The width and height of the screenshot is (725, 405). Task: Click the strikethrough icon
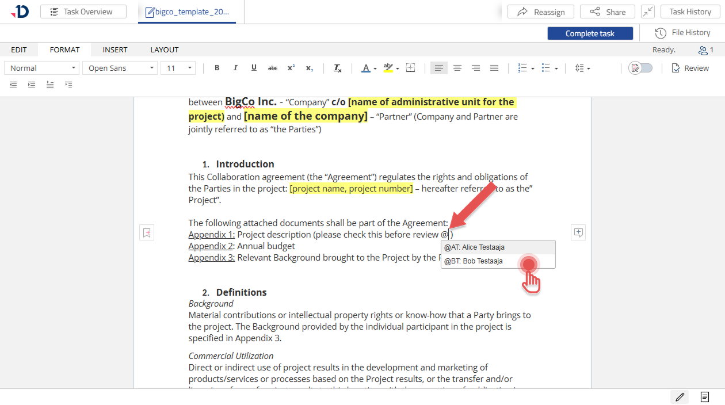coord(273,68)
